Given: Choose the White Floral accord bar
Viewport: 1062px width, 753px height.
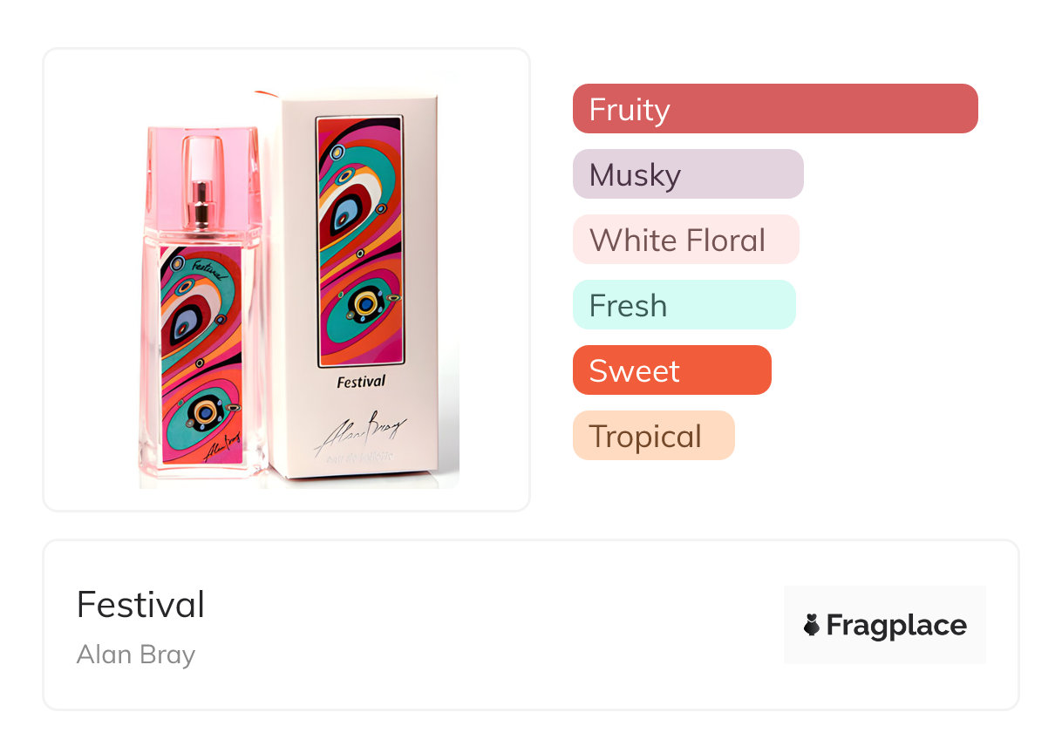Looking at the screenshot, I should coord(685,240).
